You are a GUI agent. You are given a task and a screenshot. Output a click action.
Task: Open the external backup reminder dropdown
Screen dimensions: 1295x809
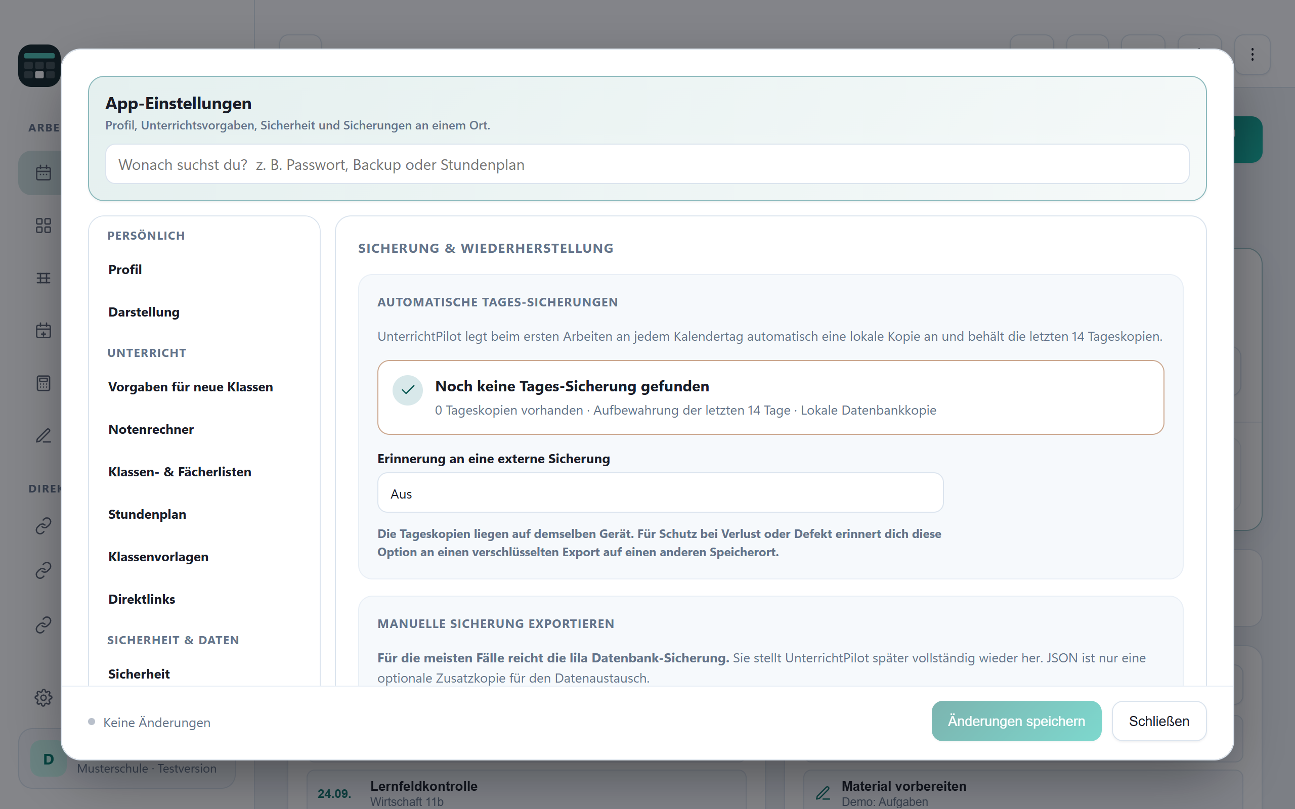[x=660, y=493]
